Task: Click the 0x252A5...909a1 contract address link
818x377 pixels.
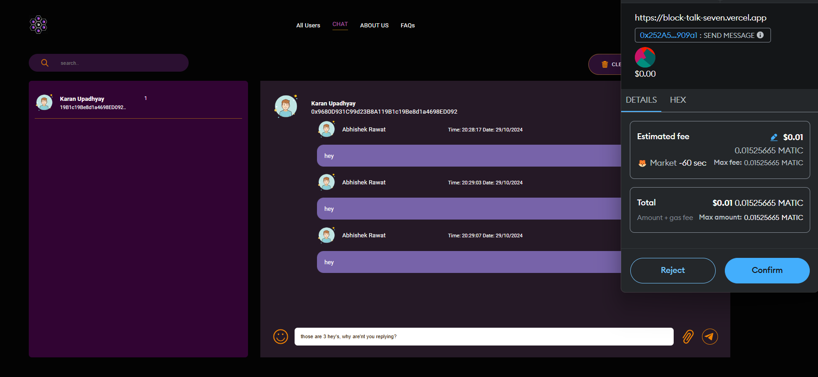Action: [x=668, y=35]
